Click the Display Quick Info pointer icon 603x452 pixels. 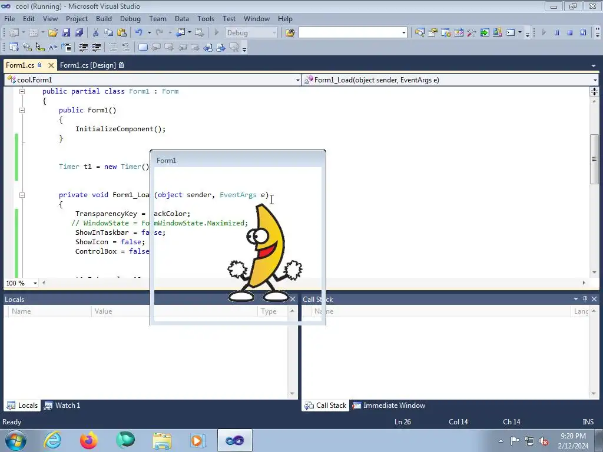(x=40, y=47)
